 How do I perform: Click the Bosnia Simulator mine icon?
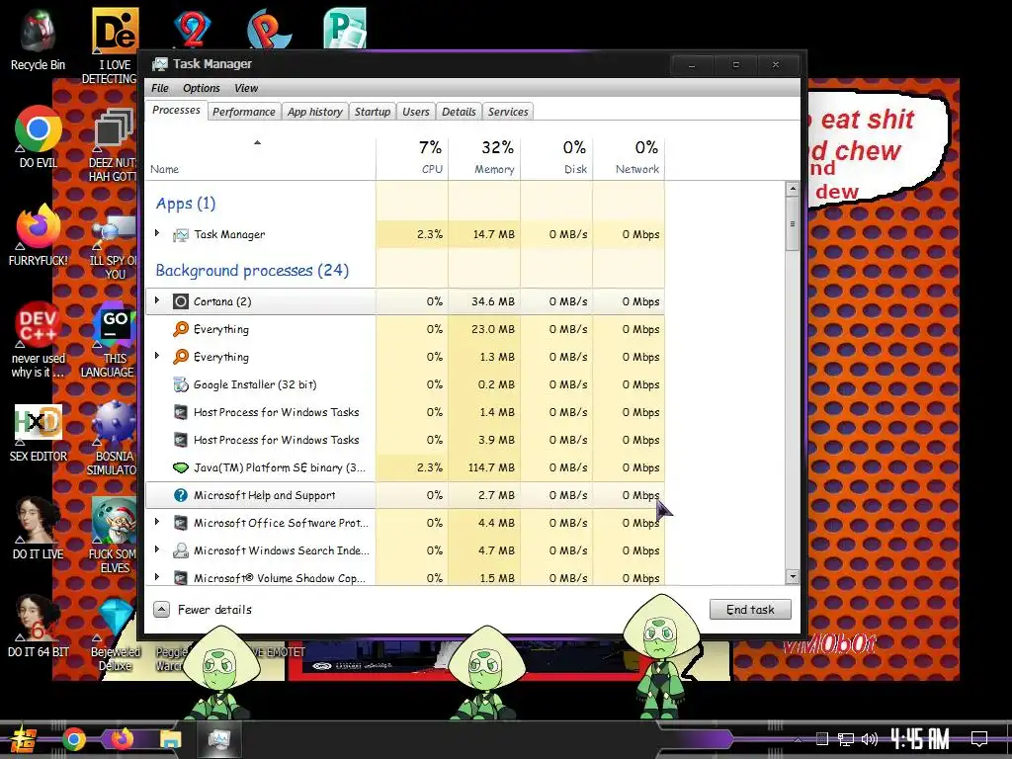pos(113,438)
